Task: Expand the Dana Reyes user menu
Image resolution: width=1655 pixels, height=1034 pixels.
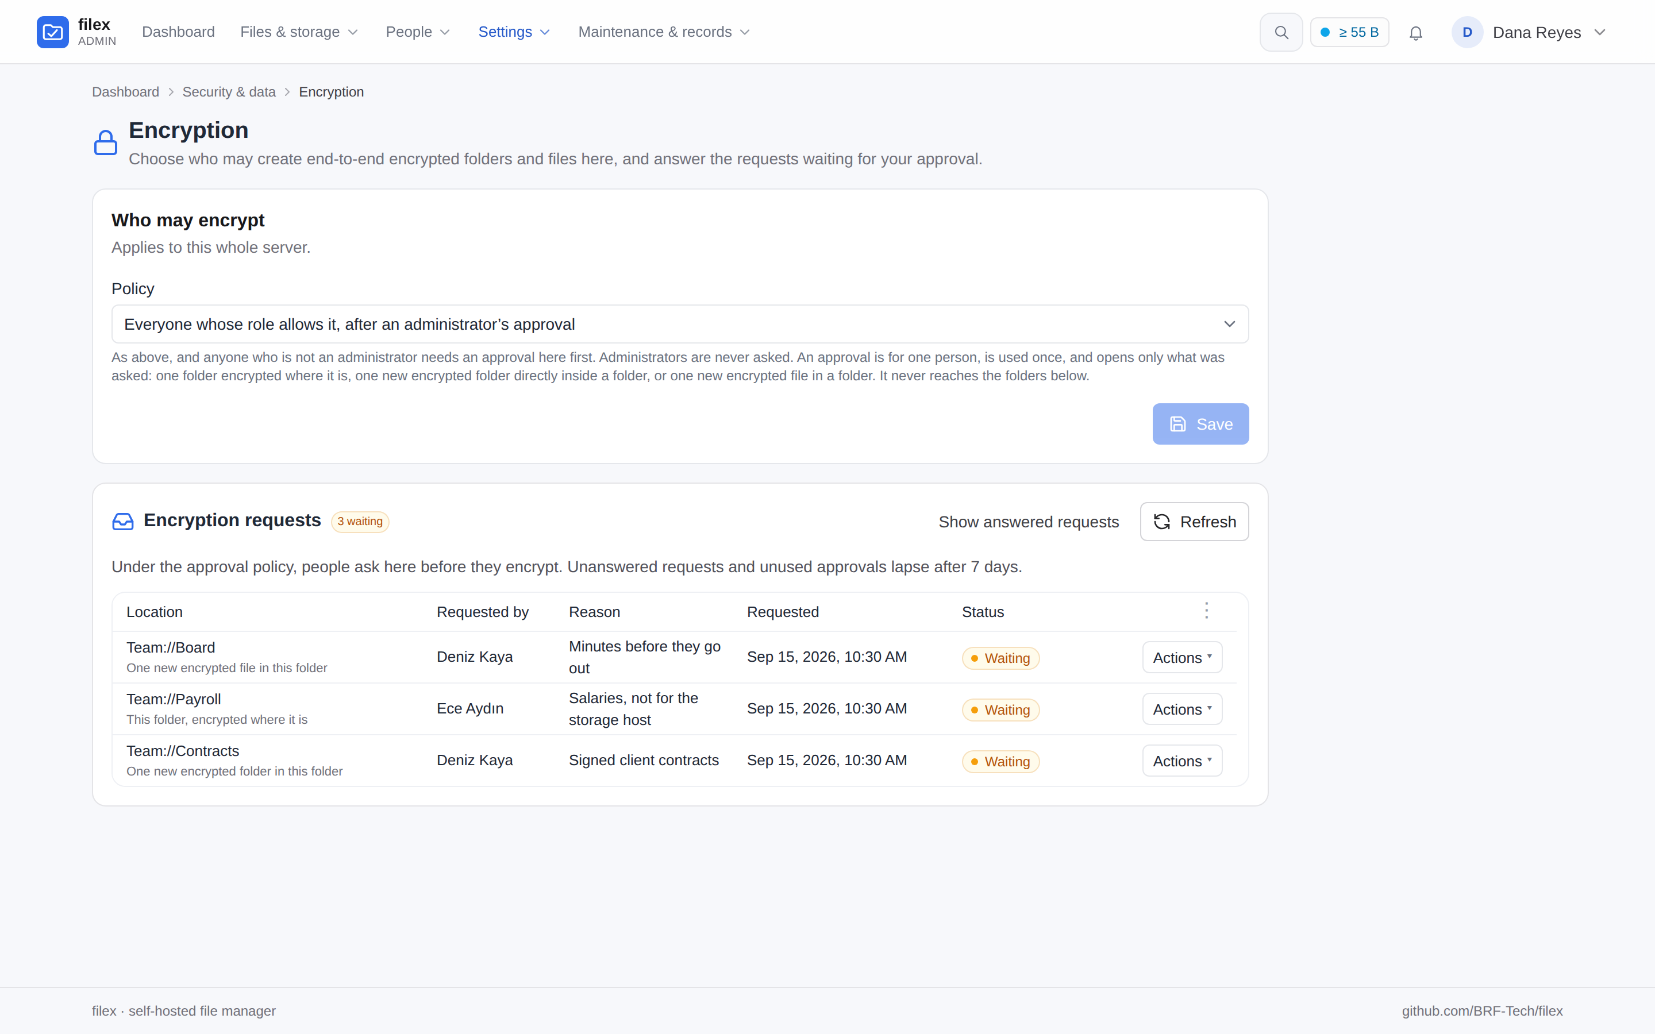Action: [x=1529, y=32]
